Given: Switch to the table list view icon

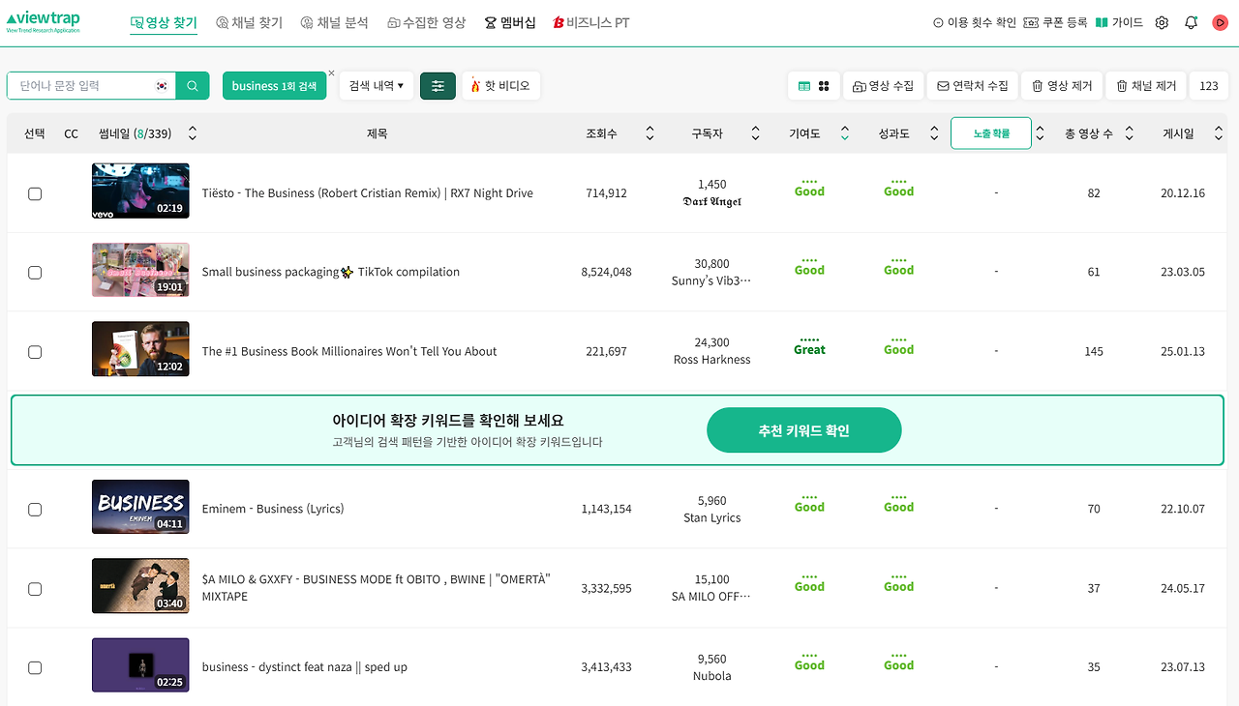Looking at the screenshot, I should [804, 86].
